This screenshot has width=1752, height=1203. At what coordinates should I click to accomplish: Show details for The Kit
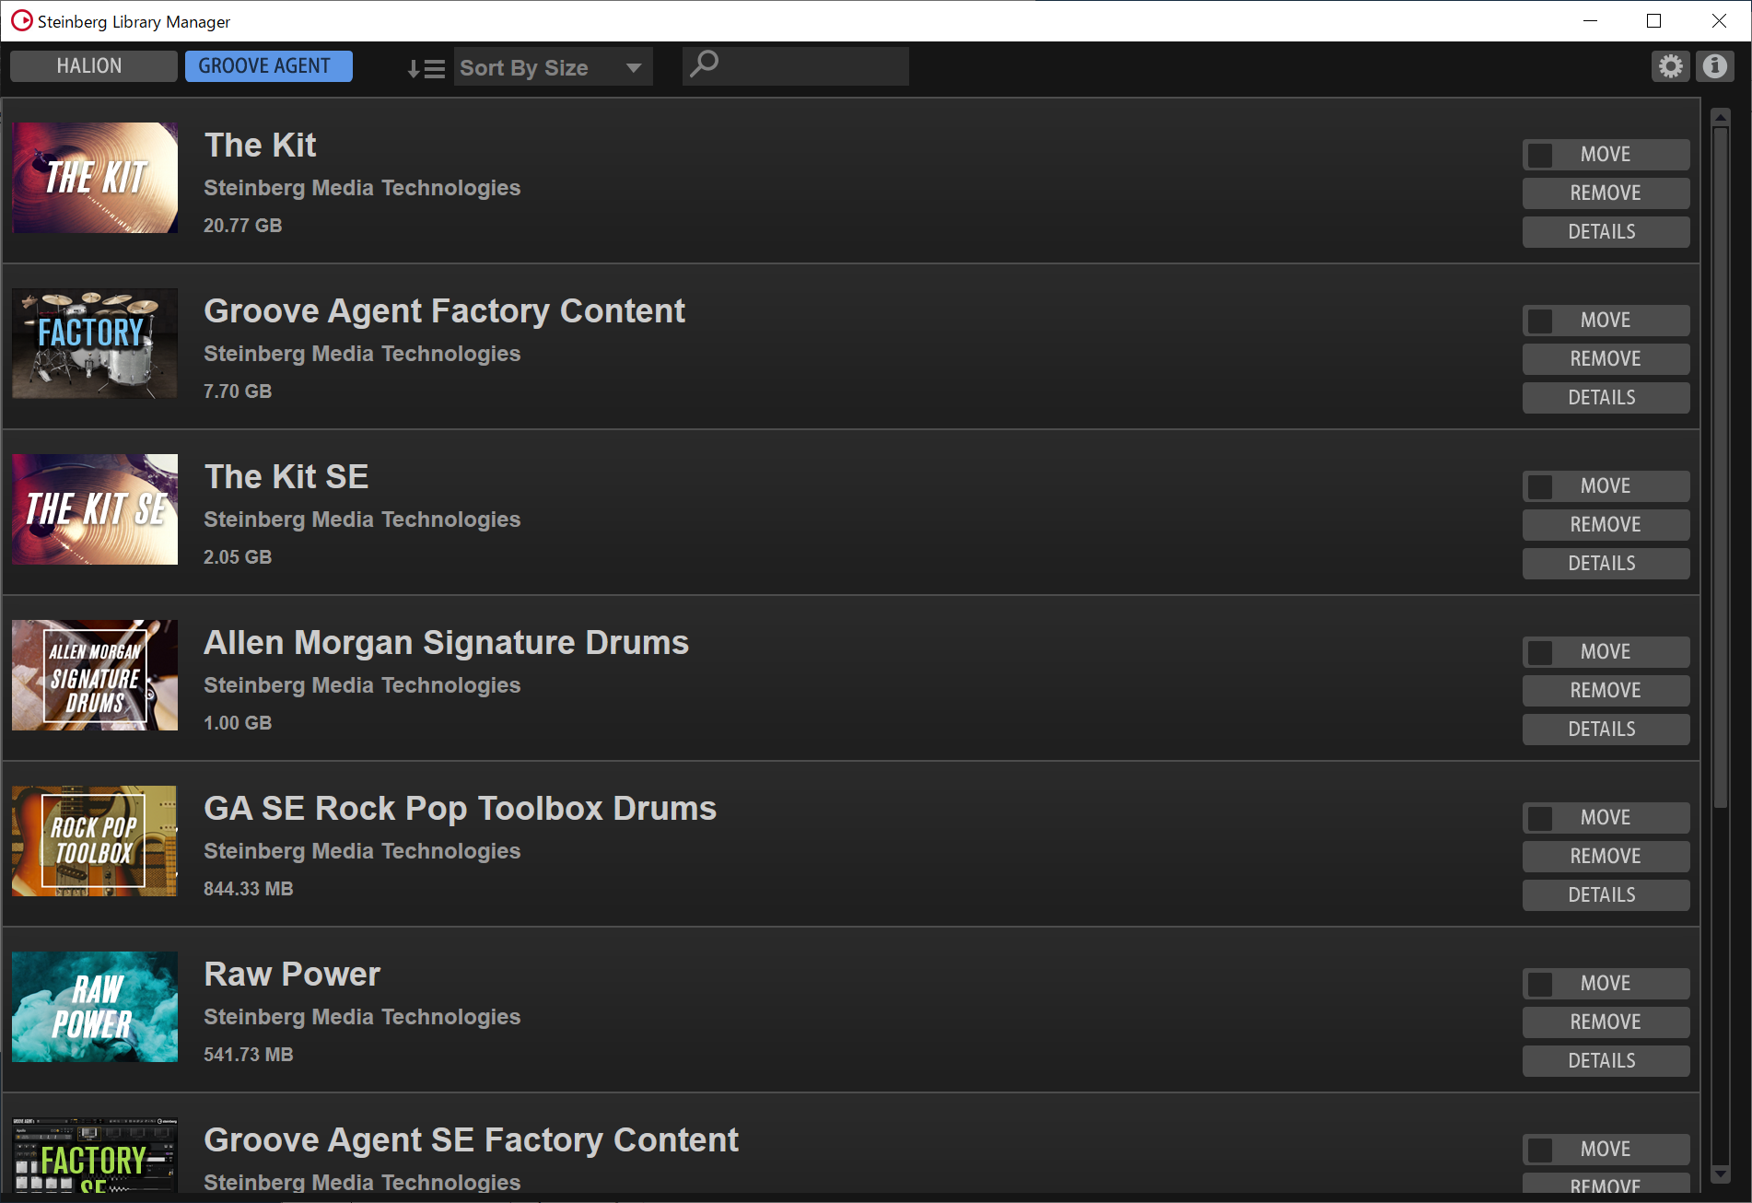tap(1606, 232)
